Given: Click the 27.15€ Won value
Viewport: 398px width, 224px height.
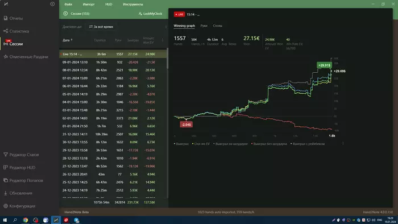Looking at the screenshot, I should (251, 38).
